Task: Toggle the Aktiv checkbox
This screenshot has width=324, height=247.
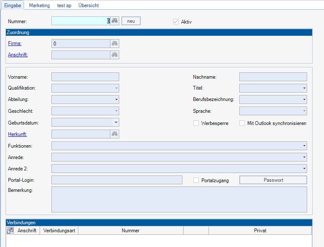Action: pyautogui.click(x=176, y=21)
